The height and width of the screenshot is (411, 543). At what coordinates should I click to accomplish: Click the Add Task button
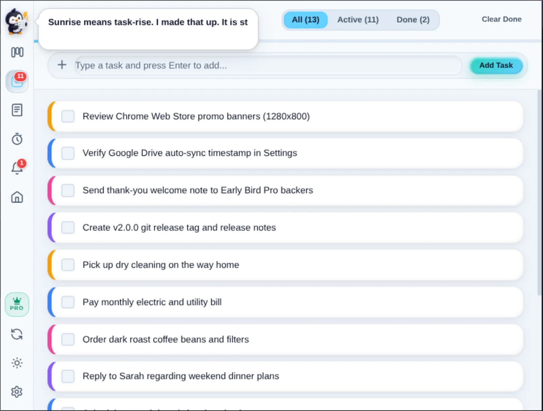click(x=496, y=65)
